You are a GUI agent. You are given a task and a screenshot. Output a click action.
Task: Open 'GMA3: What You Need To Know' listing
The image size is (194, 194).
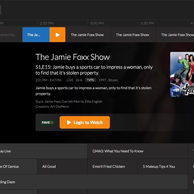138,151
